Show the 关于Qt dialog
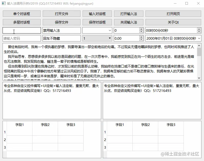The image size is (204, 161). 173,22
